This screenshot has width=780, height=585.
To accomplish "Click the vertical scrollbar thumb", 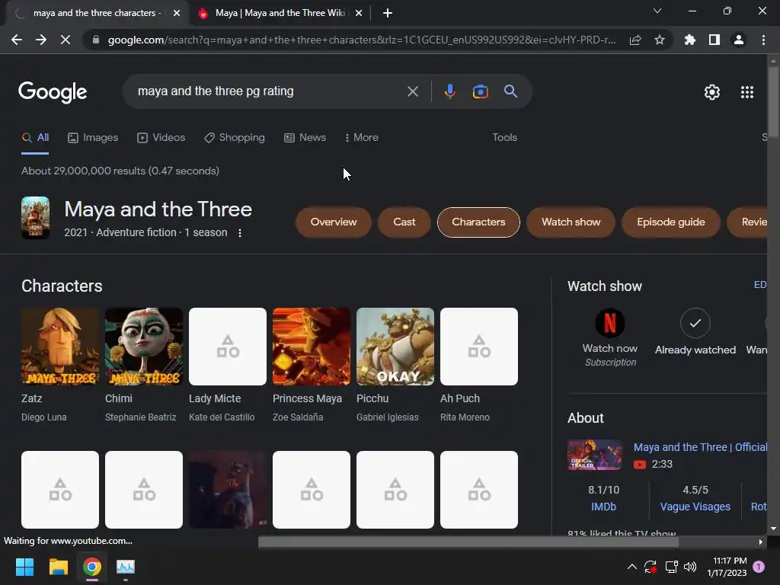I will click(x=773, y=101).
